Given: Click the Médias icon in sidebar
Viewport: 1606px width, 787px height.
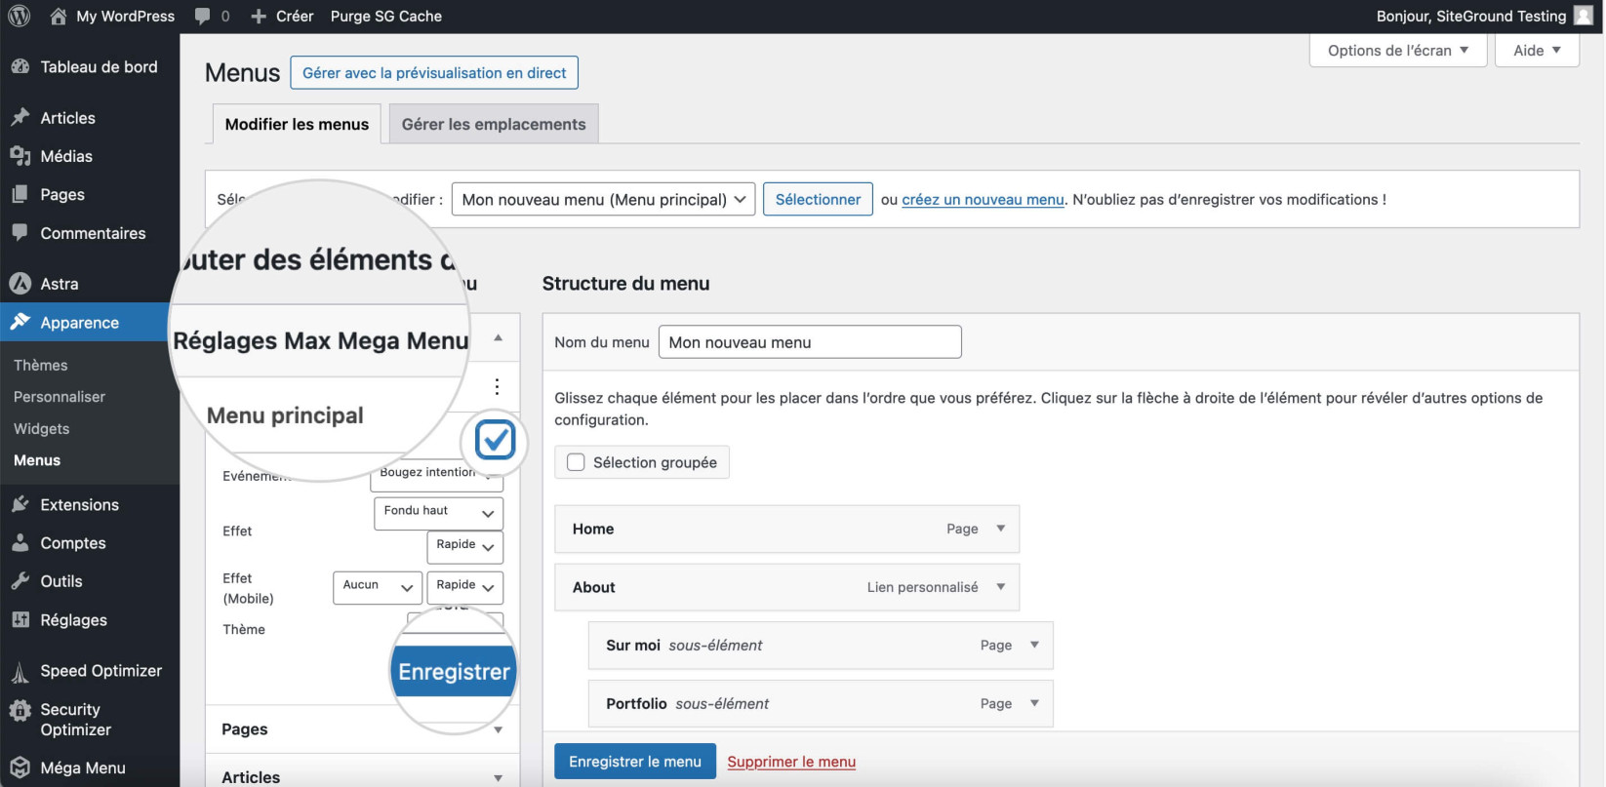Looking at the screenshot, I should tap(20, 156).
